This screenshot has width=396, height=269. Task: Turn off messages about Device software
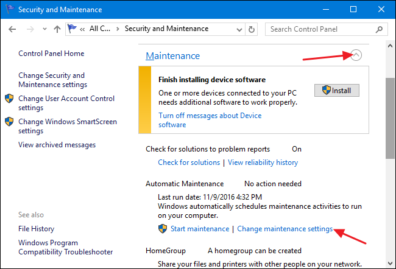point(210,120)
